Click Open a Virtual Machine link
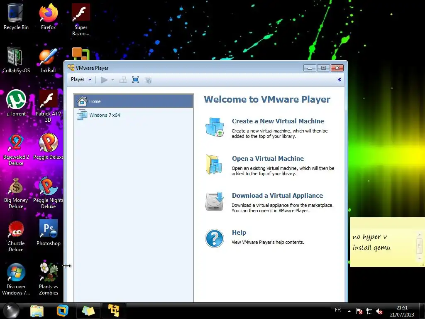The width and height of the screenshot is (425, 319). coord(268,159)
